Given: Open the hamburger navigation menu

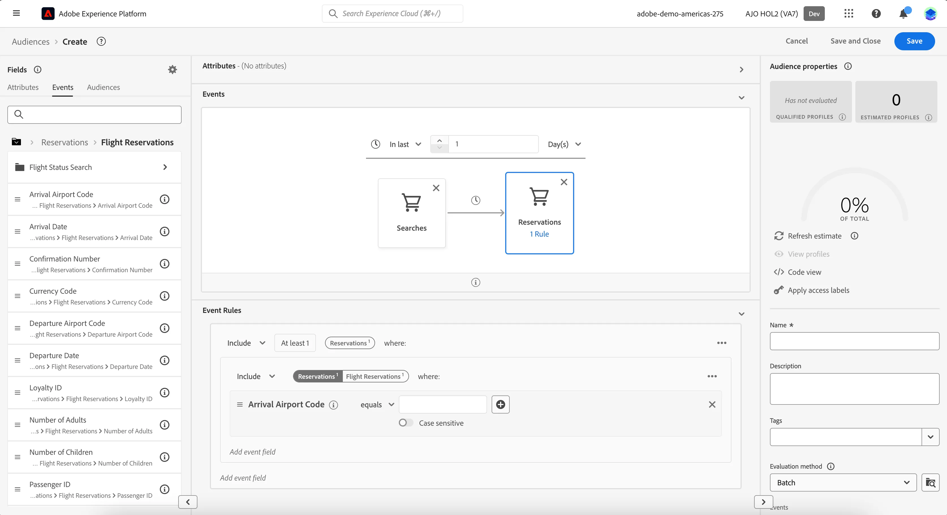Looking at the screenshot, I should click(x=16, y=14).
